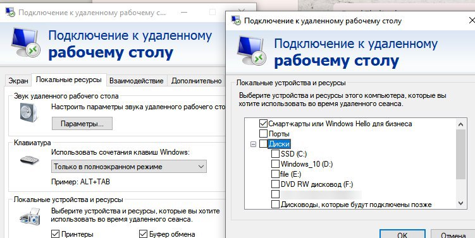
Task: Check the SSD (C:) drive checkbox
Action: (275, 153)
